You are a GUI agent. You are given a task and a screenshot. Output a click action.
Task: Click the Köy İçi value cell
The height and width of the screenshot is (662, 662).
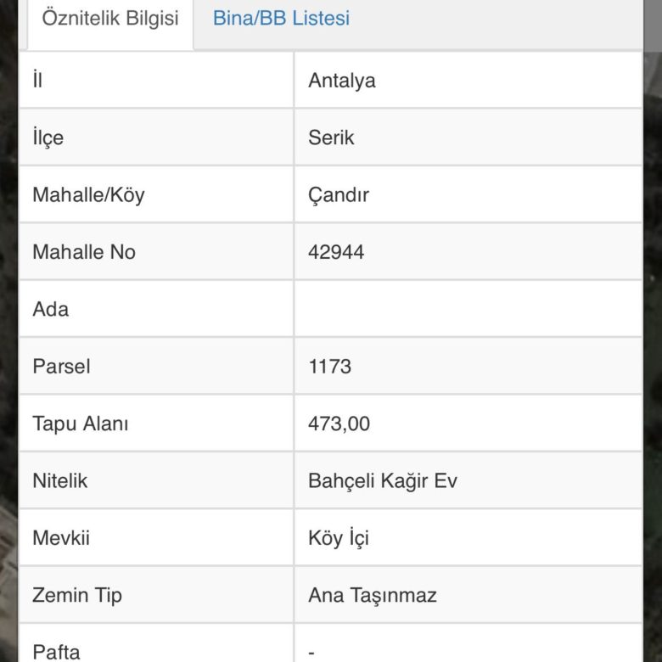(339, 538)
